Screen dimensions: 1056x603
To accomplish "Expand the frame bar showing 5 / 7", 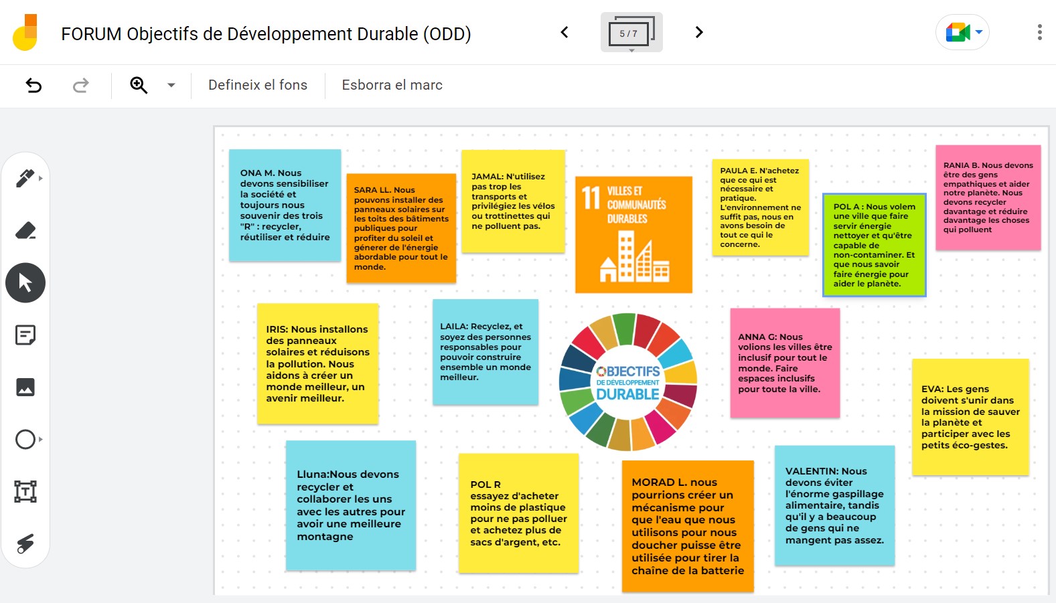I will (631, 33).
